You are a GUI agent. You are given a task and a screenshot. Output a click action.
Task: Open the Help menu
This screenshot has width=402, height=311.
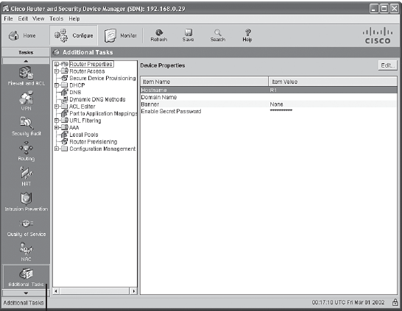click(x=74, y=18)
